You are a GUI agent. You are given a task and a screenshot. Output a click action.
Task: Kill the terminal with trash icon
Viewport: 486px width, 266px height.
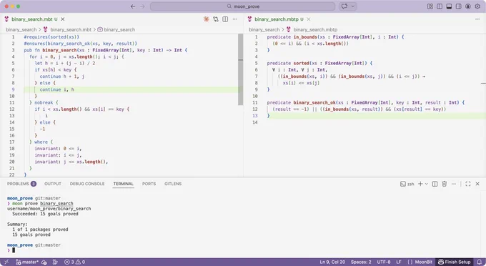pos(444,184)
